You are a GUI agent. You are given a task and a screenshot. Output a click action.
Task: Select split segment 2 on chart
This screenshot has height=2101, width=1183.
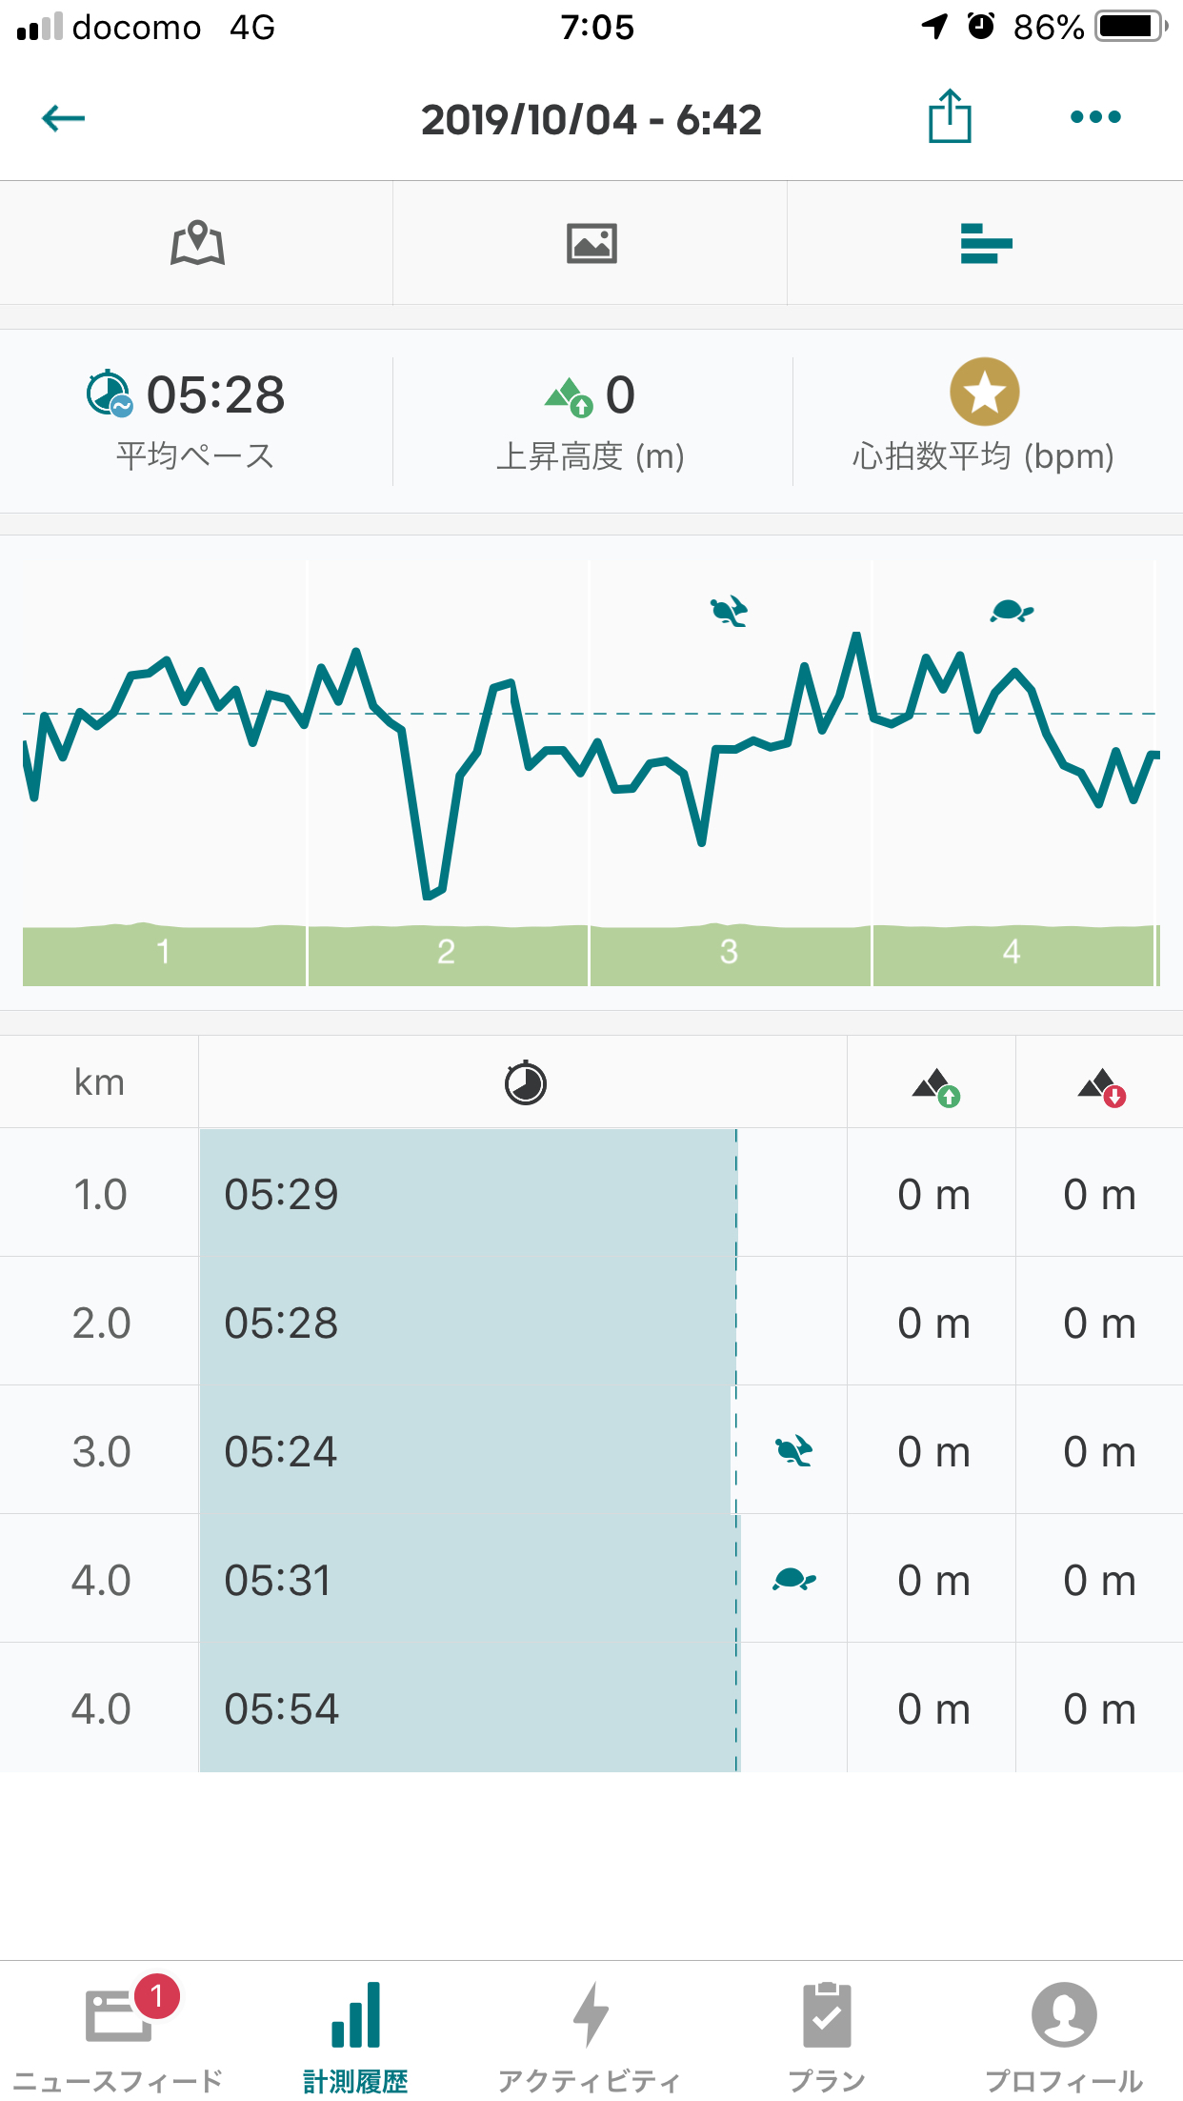[447, 952]
